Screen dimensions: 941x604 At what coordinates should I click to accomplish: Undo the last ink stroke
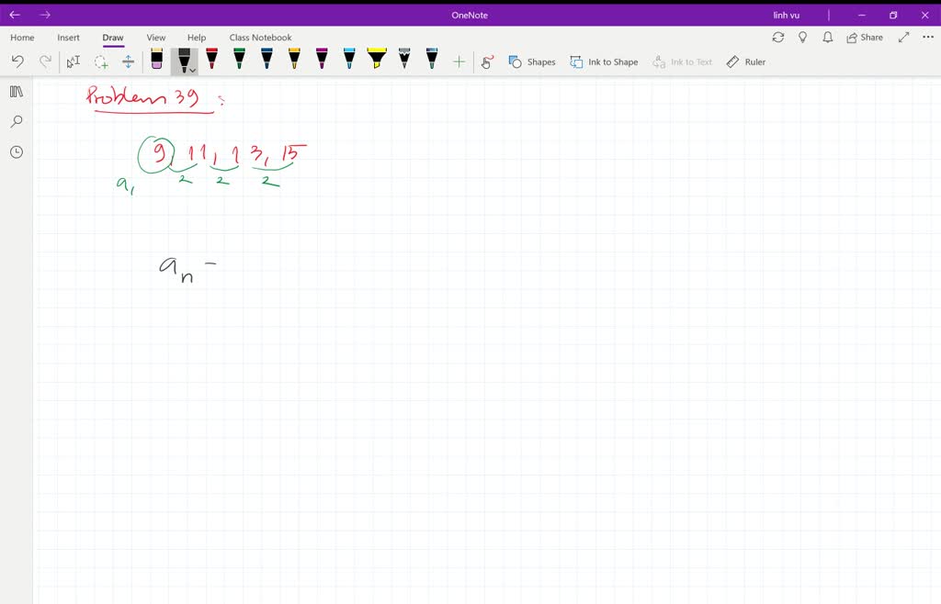tap(18, 62)
